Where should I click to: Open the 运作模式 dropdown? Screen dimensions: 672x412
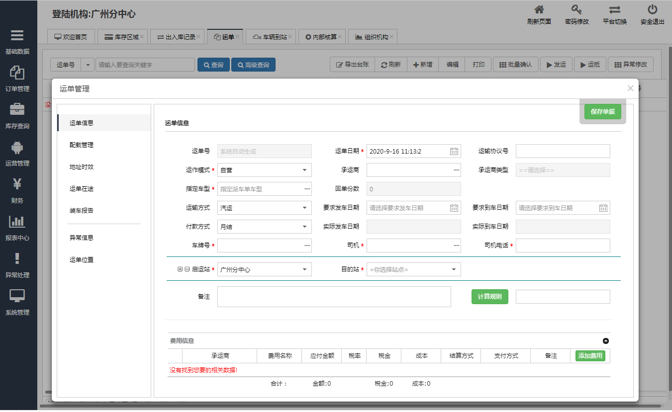[265, 170]
